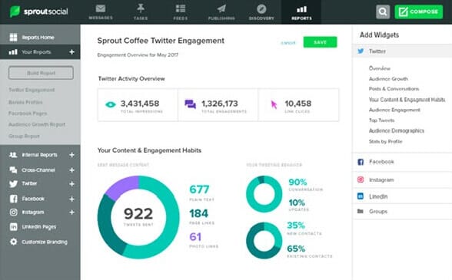Click the Cancel link

click(x=288, y=43)
